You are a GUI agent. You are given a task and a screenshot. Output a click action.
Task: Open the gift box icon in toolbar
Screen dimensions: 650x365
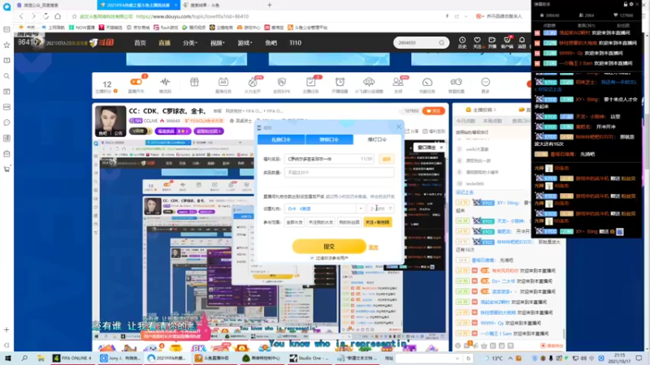(194, 82)
